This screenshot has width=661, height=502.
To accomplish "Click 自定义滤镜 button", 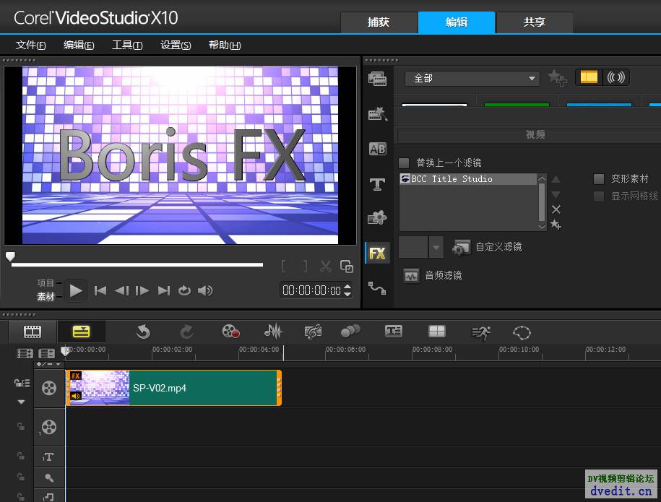I will [x=487, y=247].
